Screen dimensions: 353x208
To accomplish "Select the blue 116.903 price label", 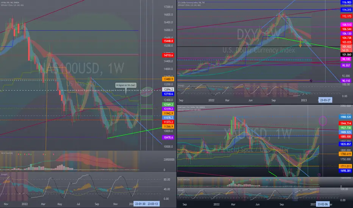I will (347, 3).
